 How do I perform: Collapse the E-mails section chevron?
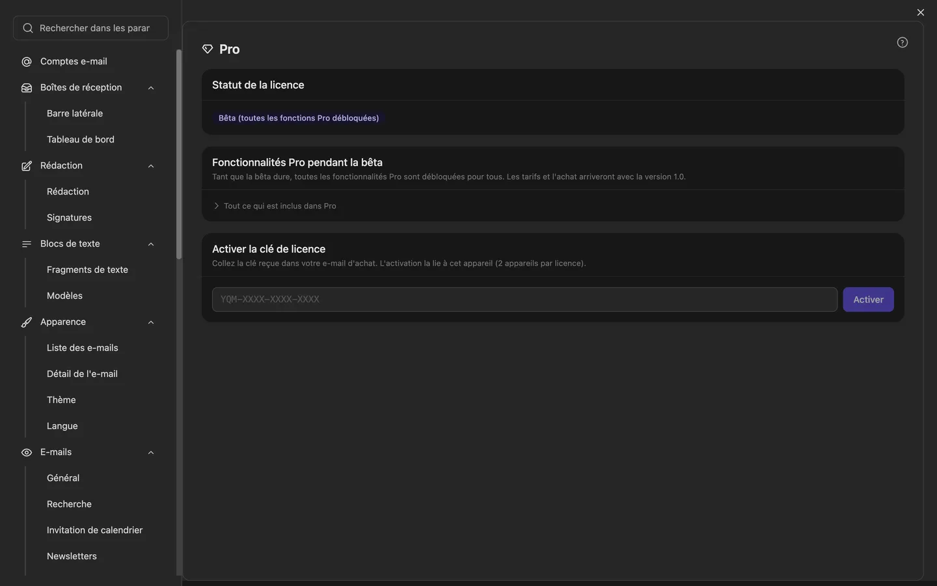(151, 453)
